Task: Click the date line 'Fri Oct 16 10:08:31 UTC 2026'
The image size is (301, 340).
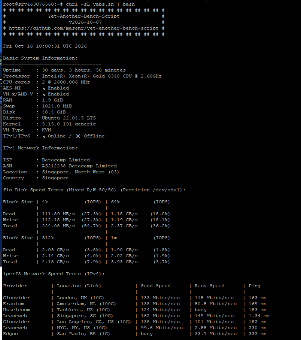Action: pos(45,46)
